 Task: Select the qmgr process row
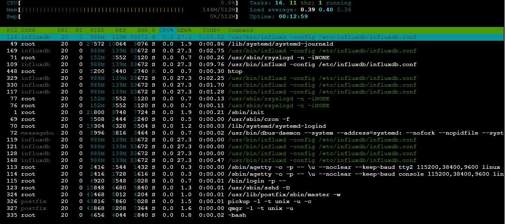click(x=252, y=208)
